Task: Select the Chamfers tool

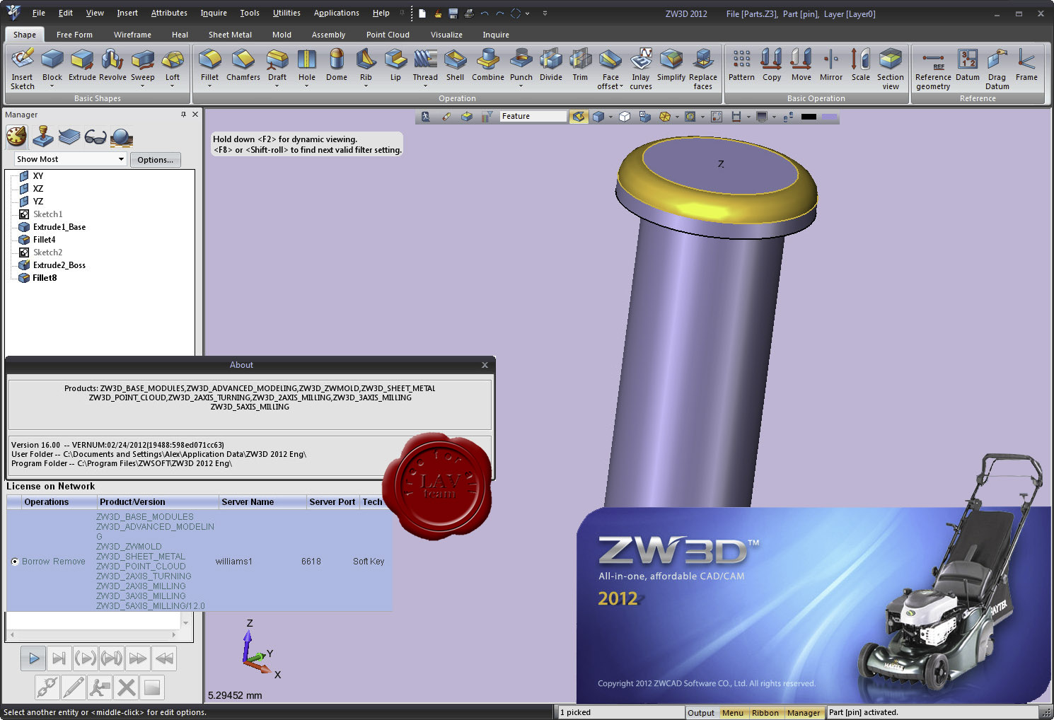Action: pyautogui.click(x=243, y=64)
